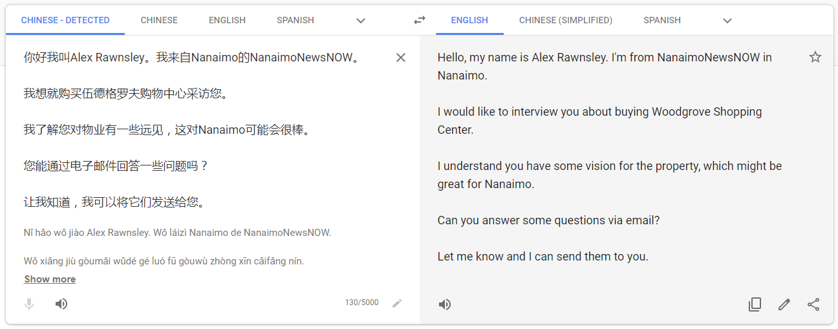Activate microphone voice input
Viewport: 838px width, 329px height.
point(29,304)
